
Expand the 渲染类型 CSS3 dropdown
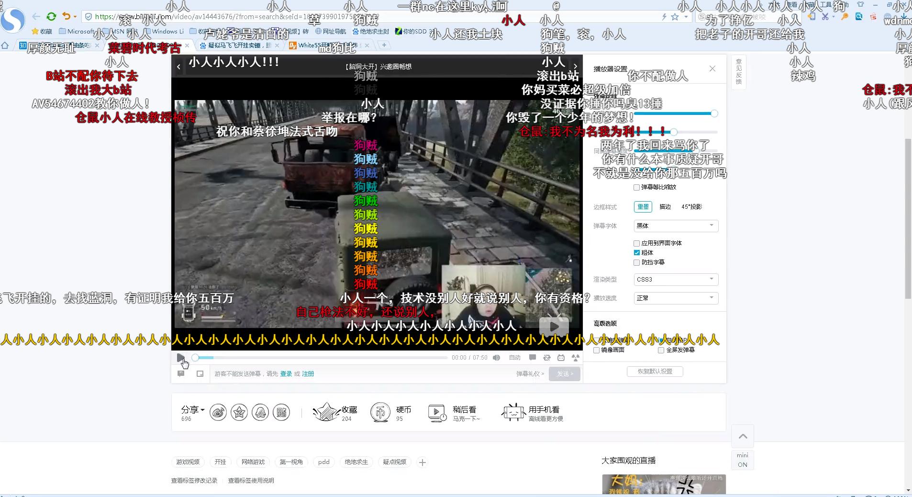(676, 279)
